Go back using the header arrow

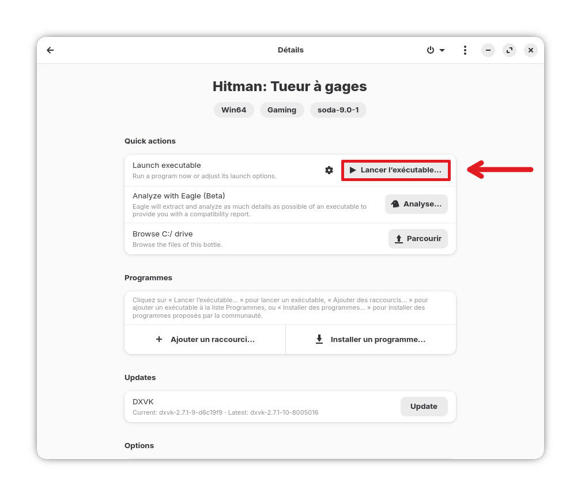(50, 50)
